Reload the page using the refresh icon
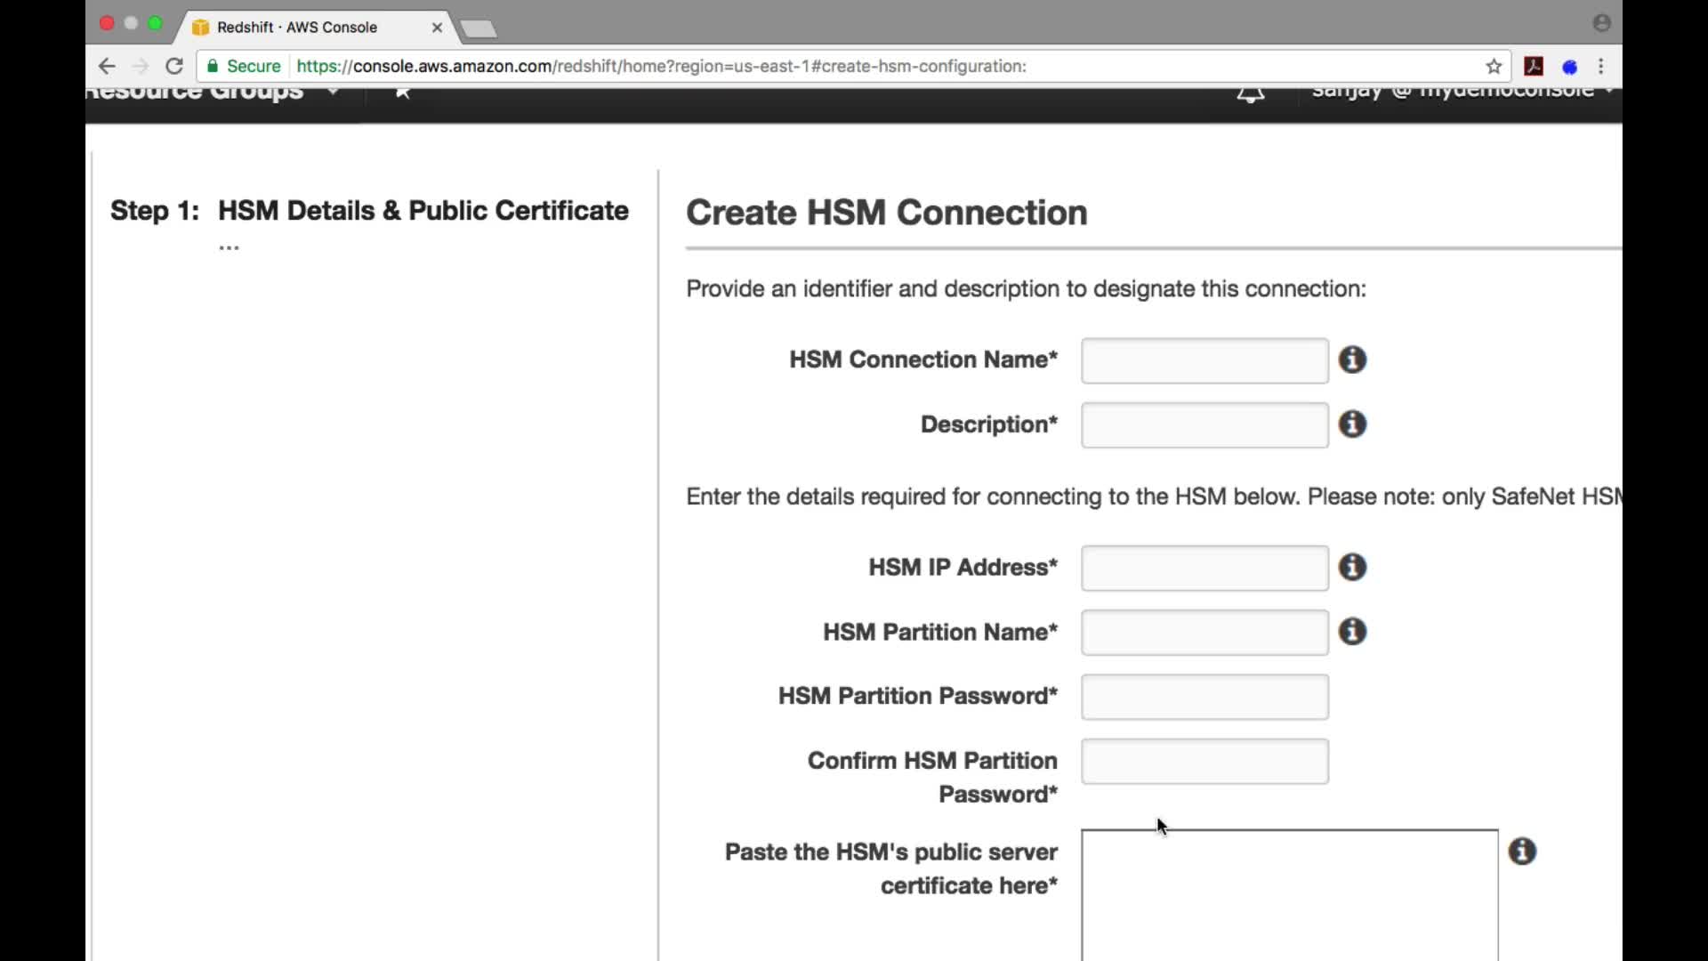 pos(174,67)
